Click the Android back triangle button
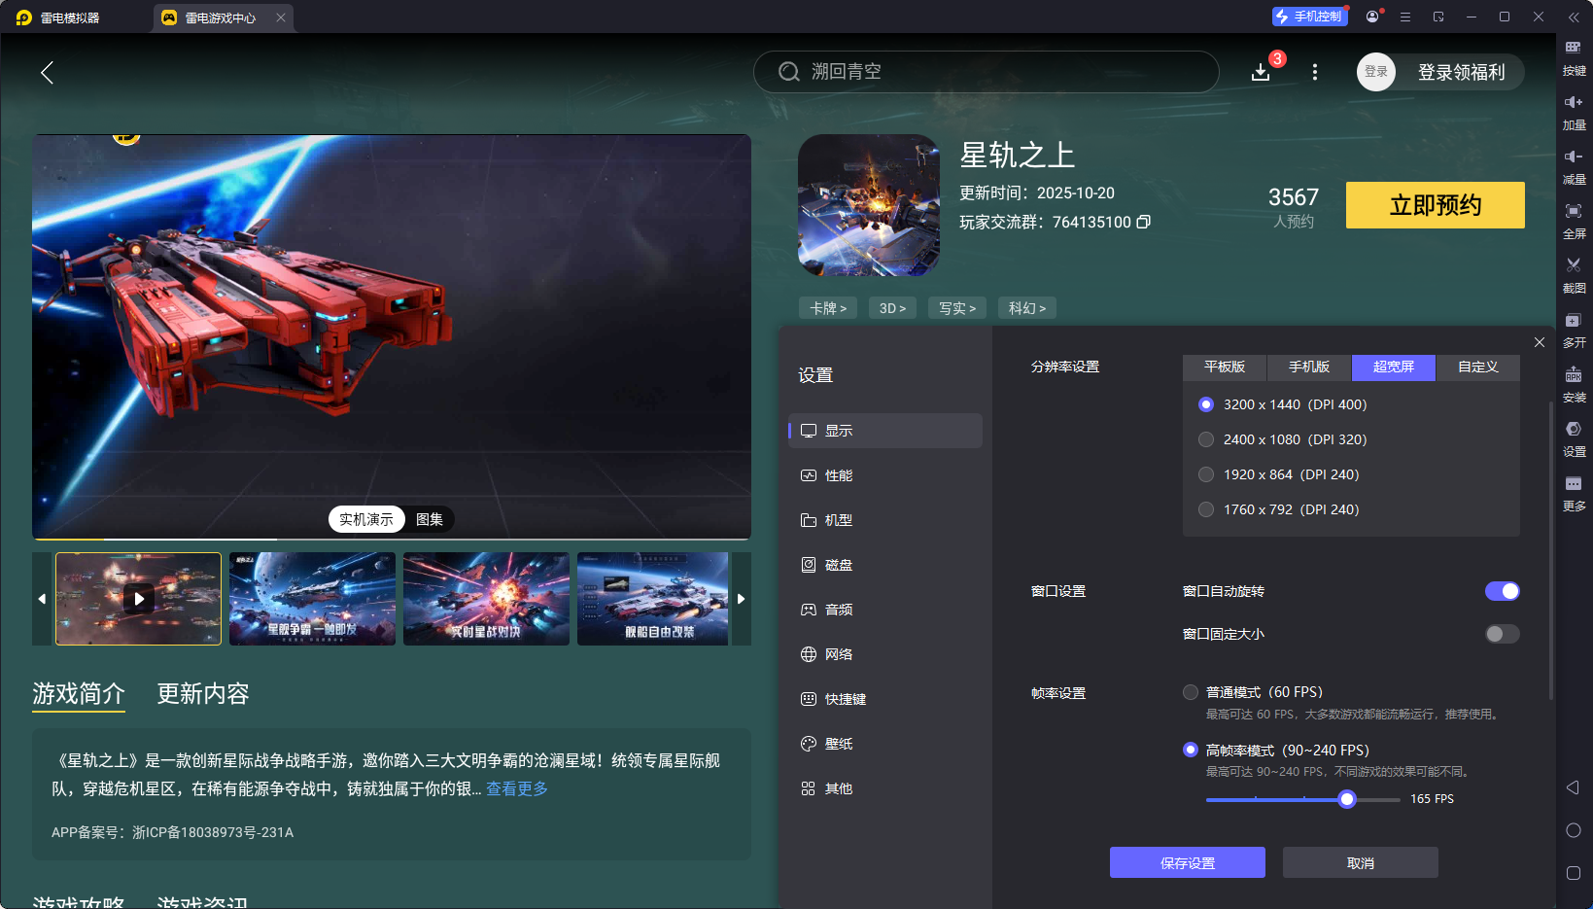 1573,787
